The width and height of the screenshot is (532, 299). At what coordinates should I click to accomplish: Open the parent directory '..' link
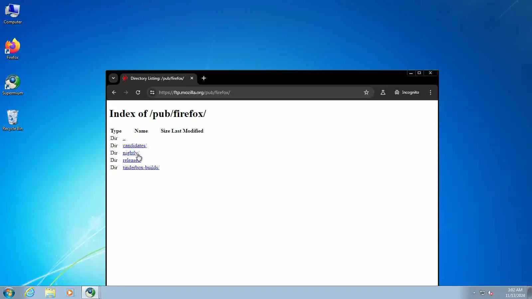[124, 138]
